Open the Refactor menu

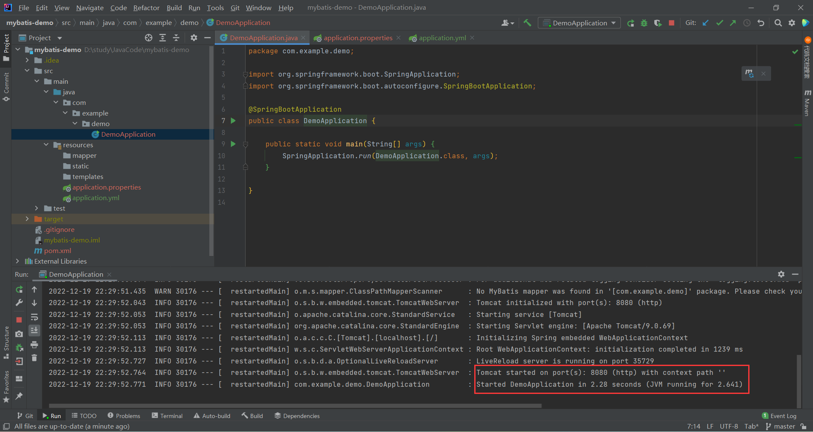[146, 8]
